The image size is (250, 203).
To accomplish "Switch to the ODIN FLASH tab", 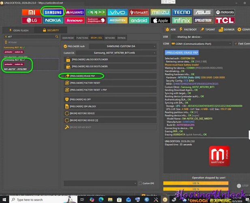I will click(19, 30).
